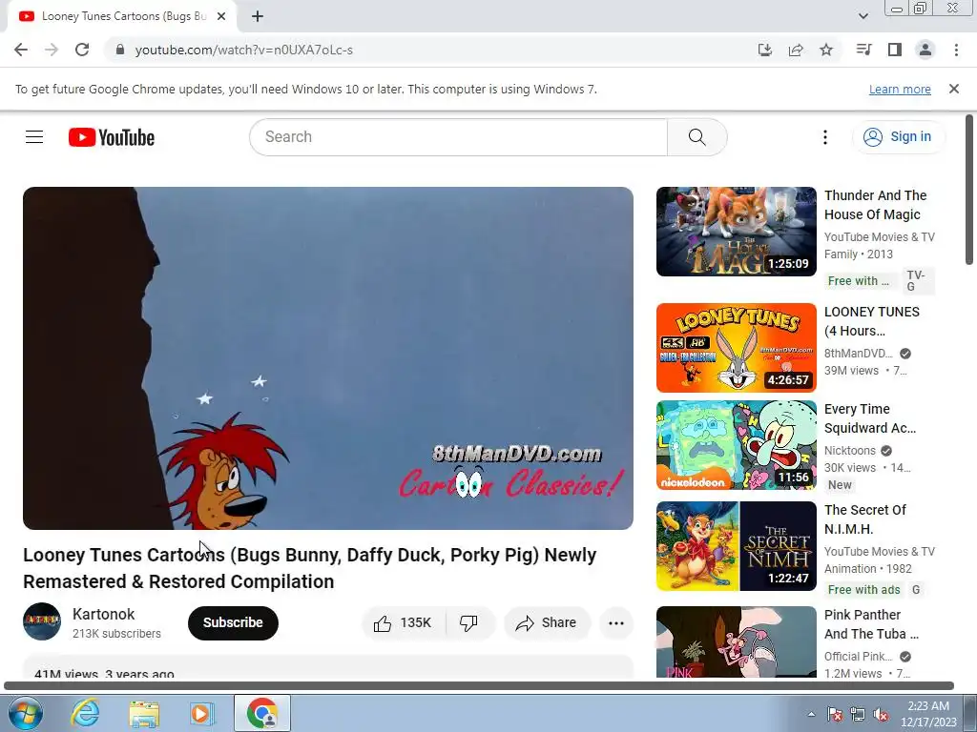Click the network tray icon
The width and height of the screenshot is (977, 732).
tap(858, 715)
